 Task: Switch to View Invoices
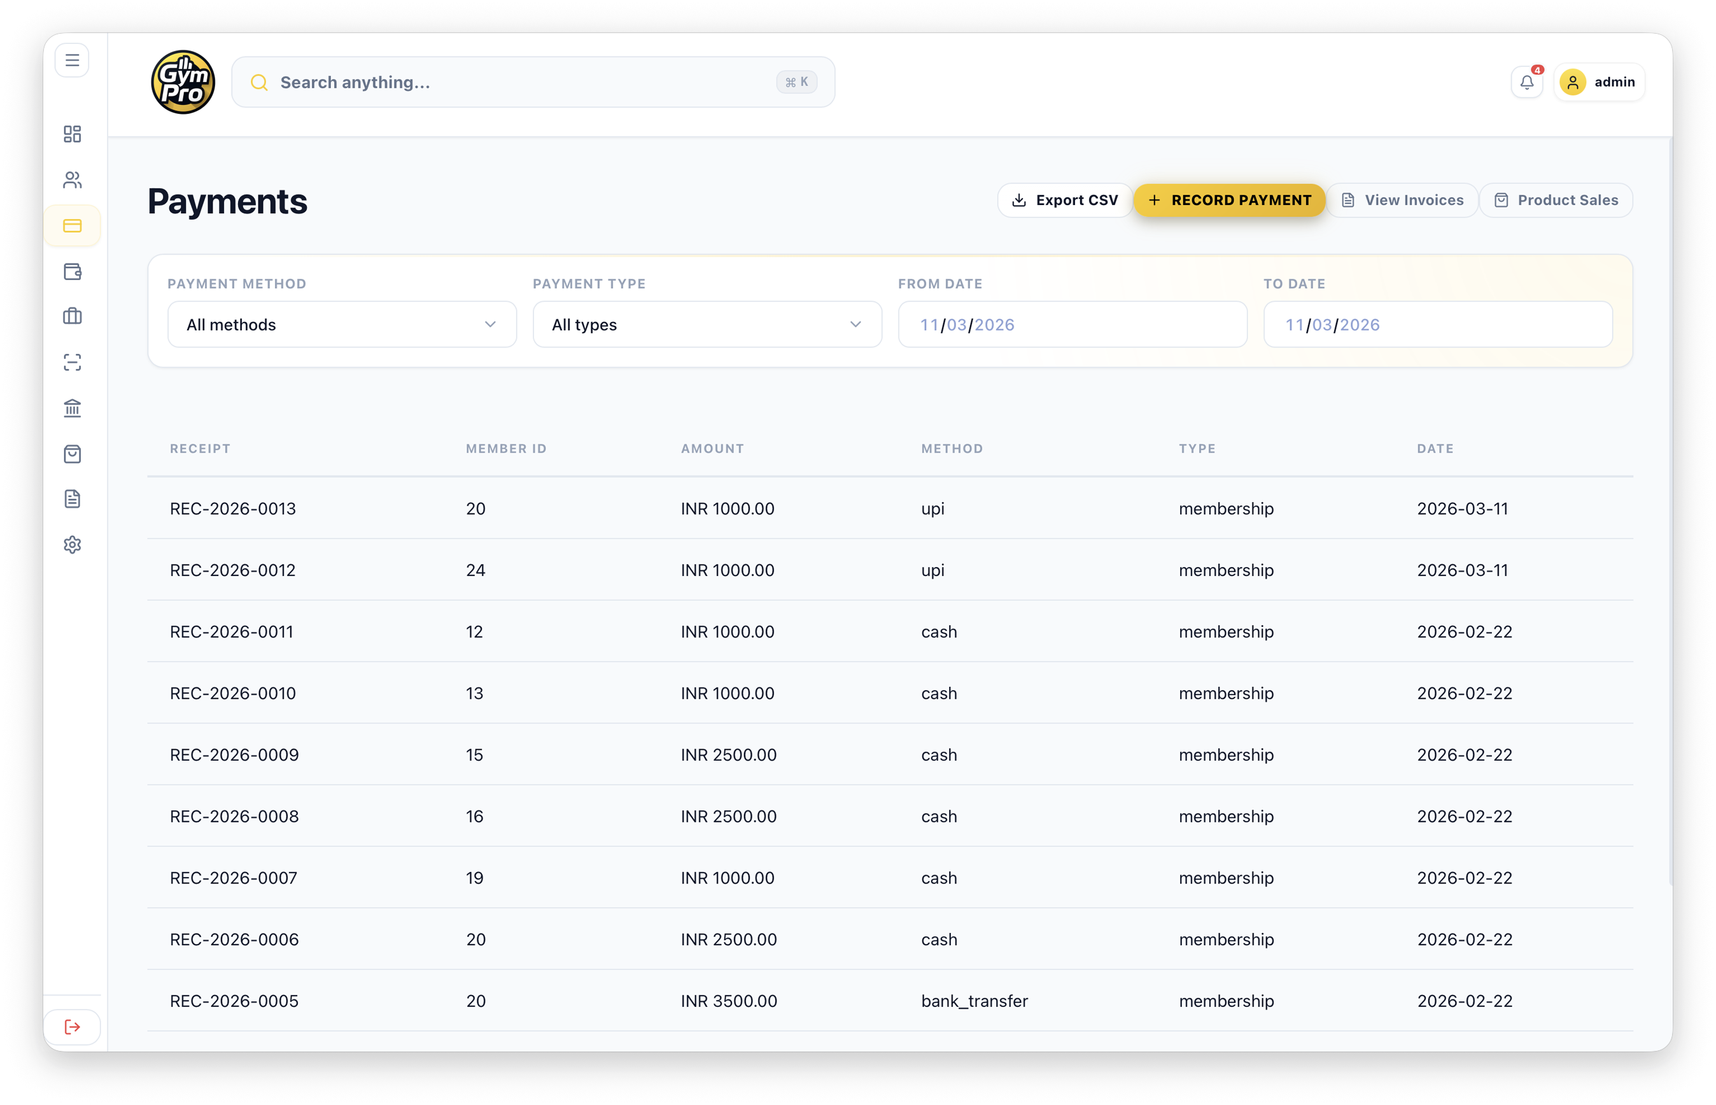coord(1402,201)
